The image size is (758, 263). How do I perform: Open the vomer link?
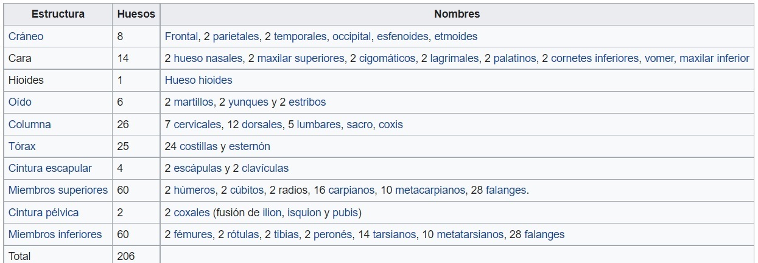(659, 58)
